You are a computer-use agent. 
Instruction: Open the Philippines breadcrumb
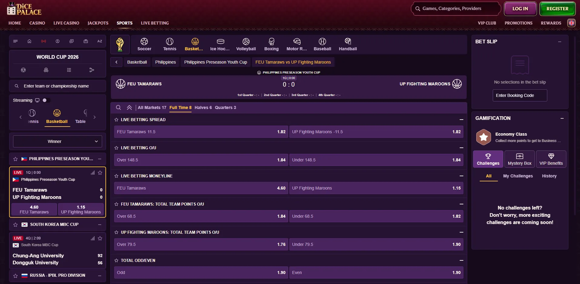point(165,62)
